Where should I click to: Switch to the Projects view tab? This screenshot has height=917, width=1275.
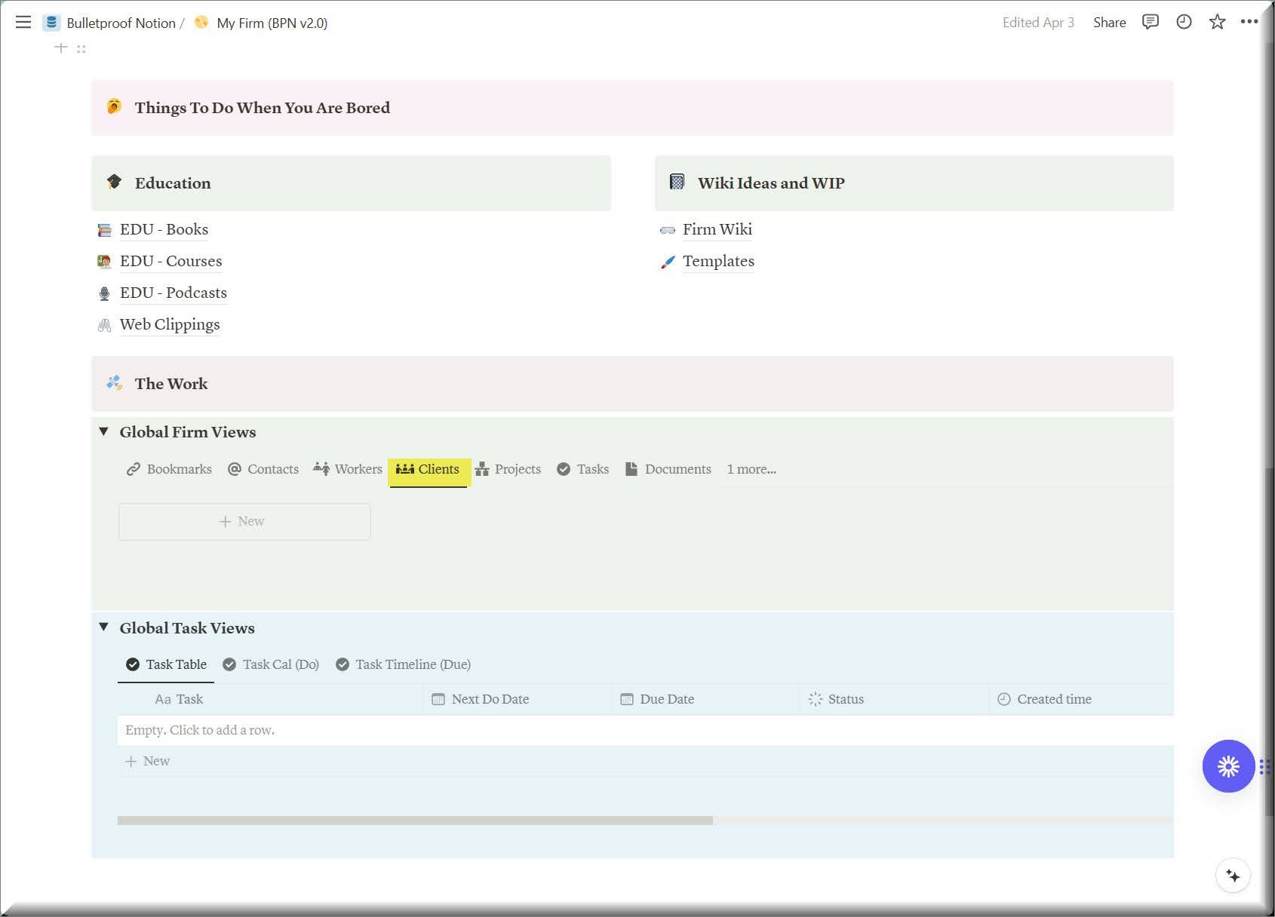click(x=508, y=469)
